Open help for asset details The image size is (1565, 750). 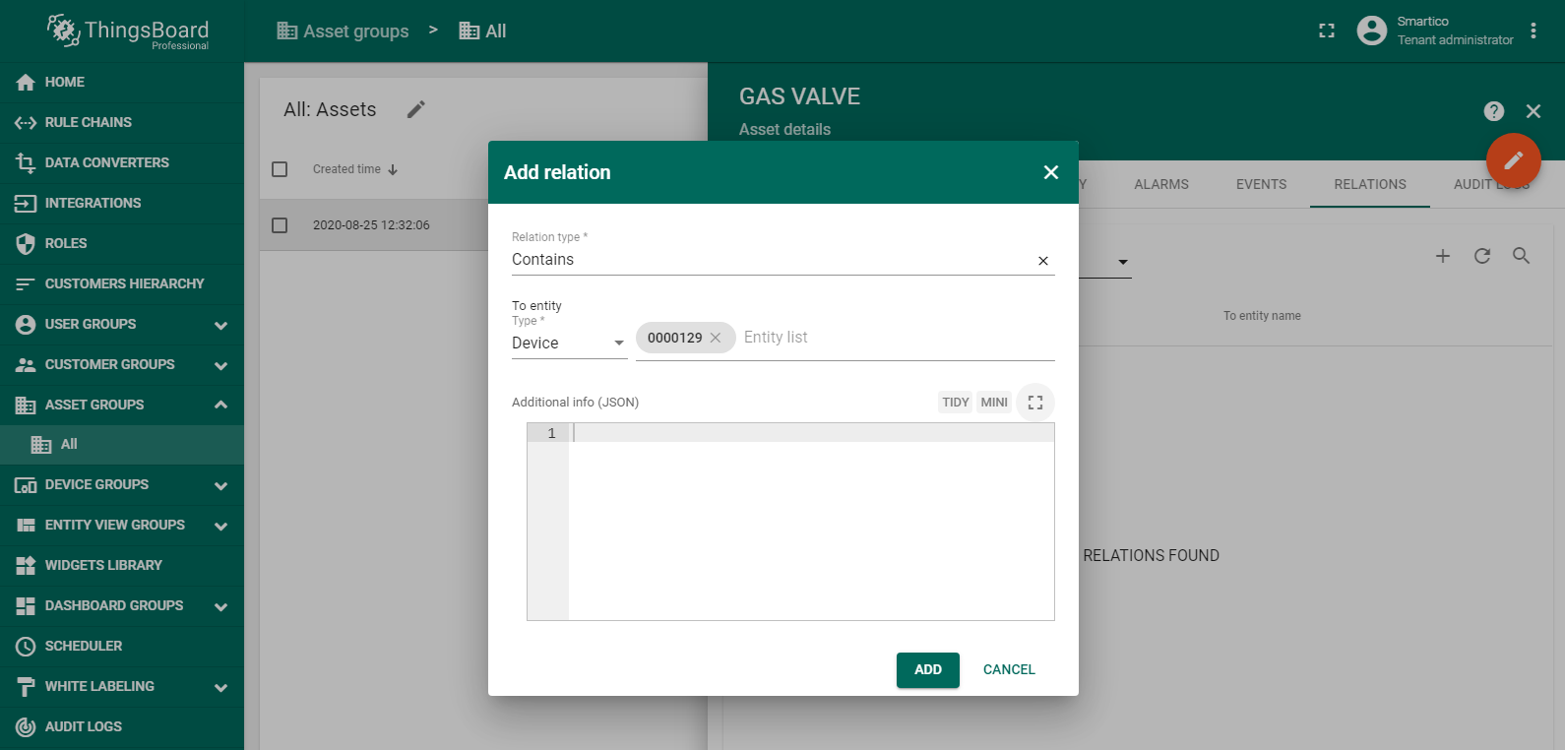pyautogui.click(x=1493, y=111)
